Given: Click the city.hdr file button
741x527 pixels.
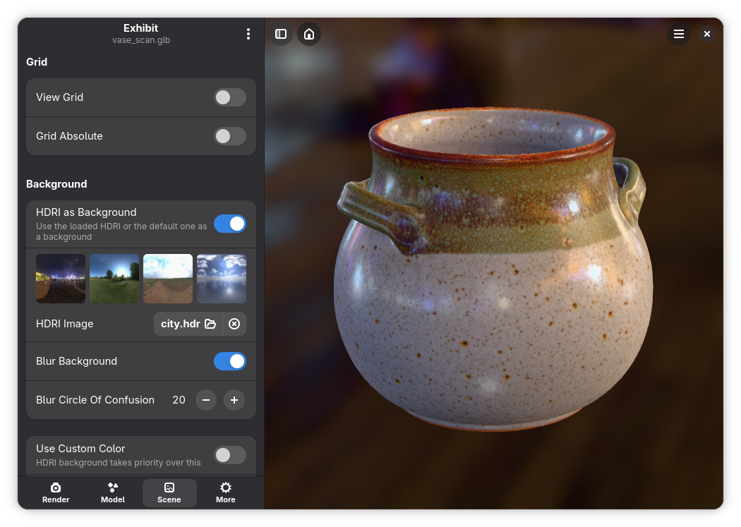Looking at the screenshot, I should (188, 324).
